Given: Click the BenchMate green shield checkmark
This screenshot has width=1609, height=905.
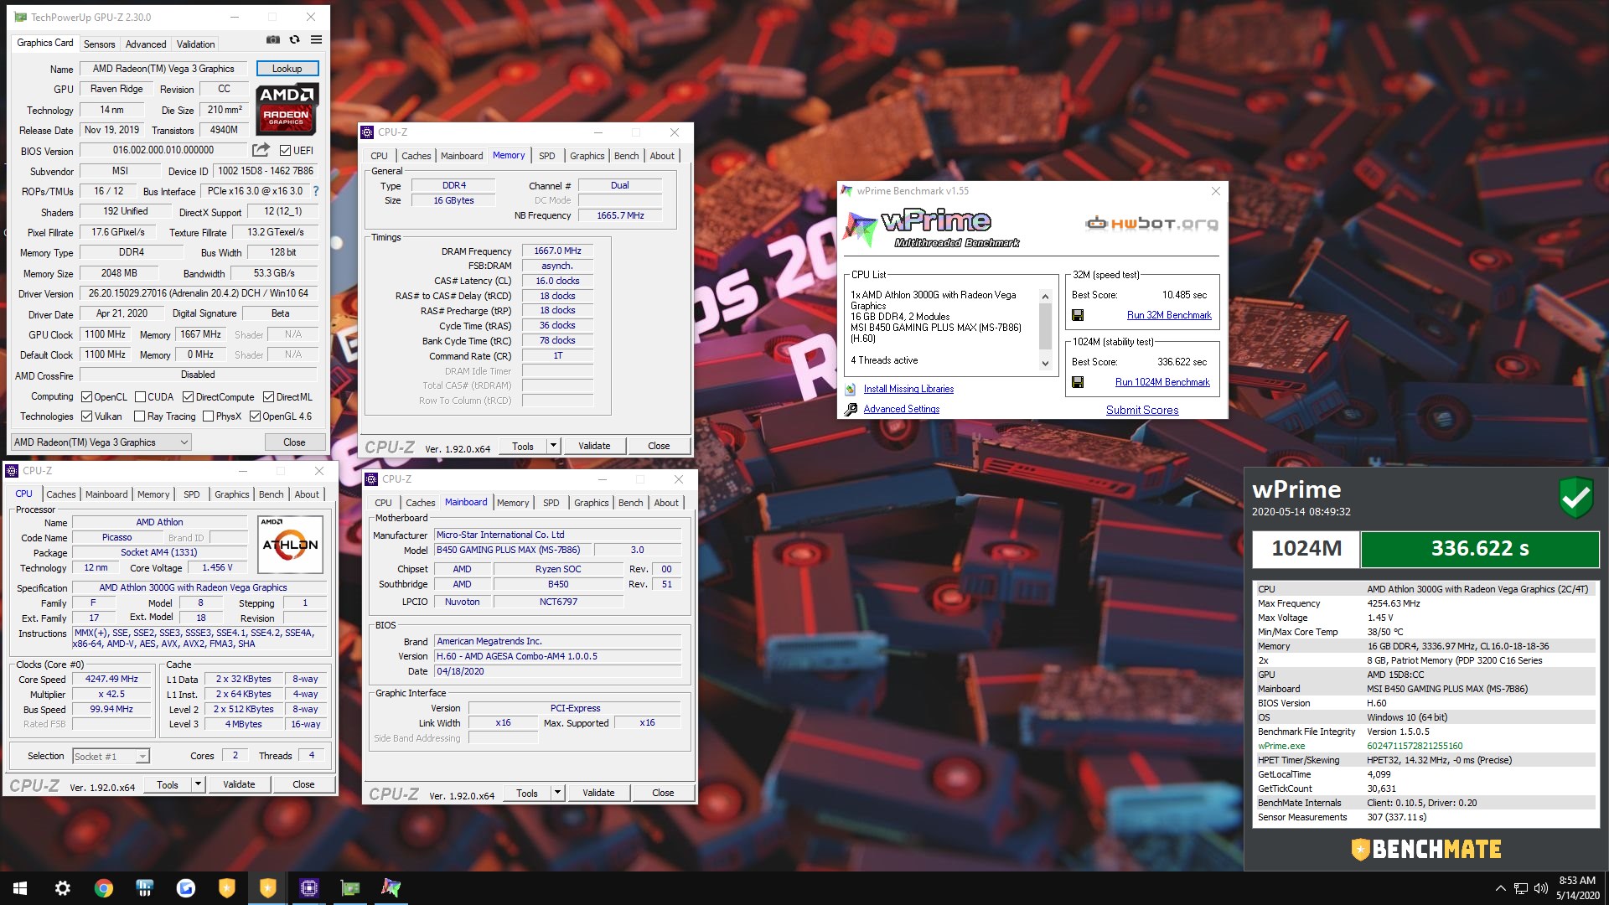Looking at the screenshot, I should (x=1576, y=499).
